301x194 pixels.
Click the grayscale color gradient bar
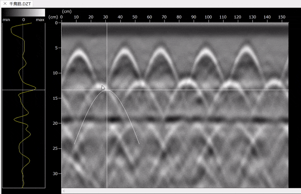[x=24, y=13]
